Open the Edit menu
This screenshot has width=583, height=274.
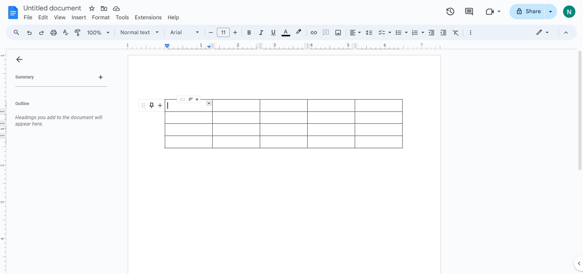click(x=43, y=17)
